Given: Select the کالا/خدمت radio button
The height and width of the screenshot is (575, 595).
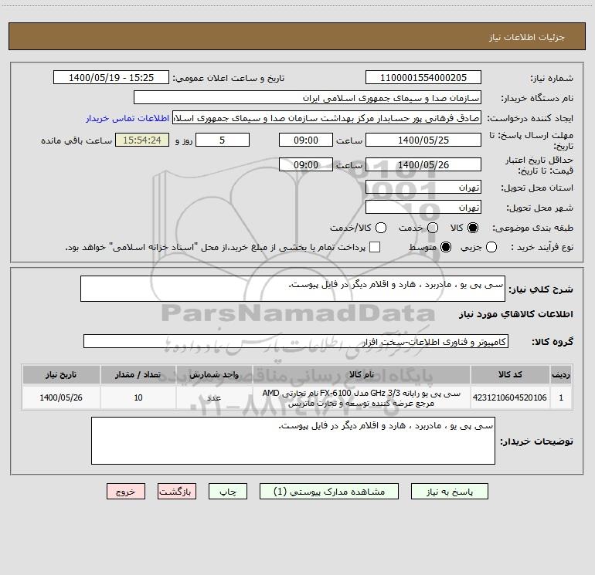Looking at the screenshot, I should coord(381,228).
